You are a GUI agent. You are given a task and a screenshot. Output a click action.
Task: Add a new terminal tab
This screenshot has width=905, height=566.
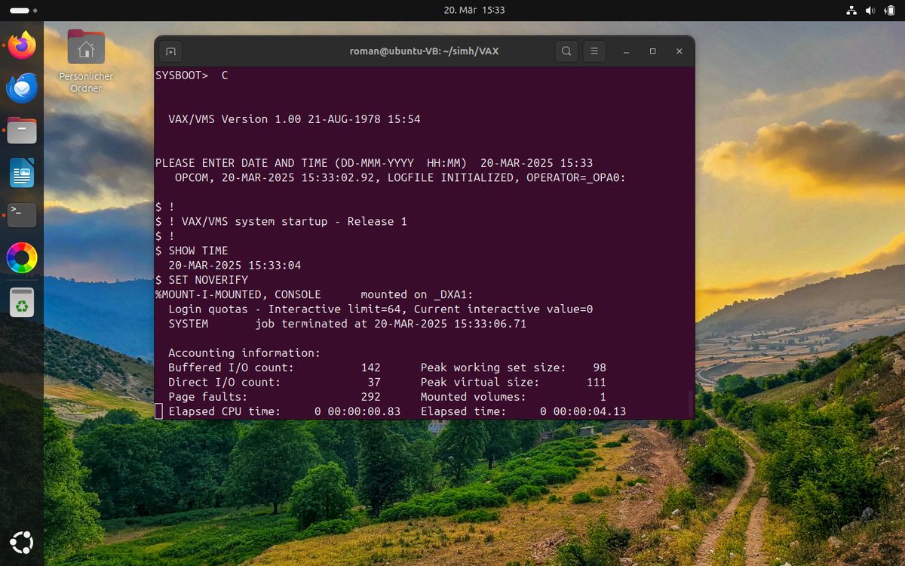170,51
